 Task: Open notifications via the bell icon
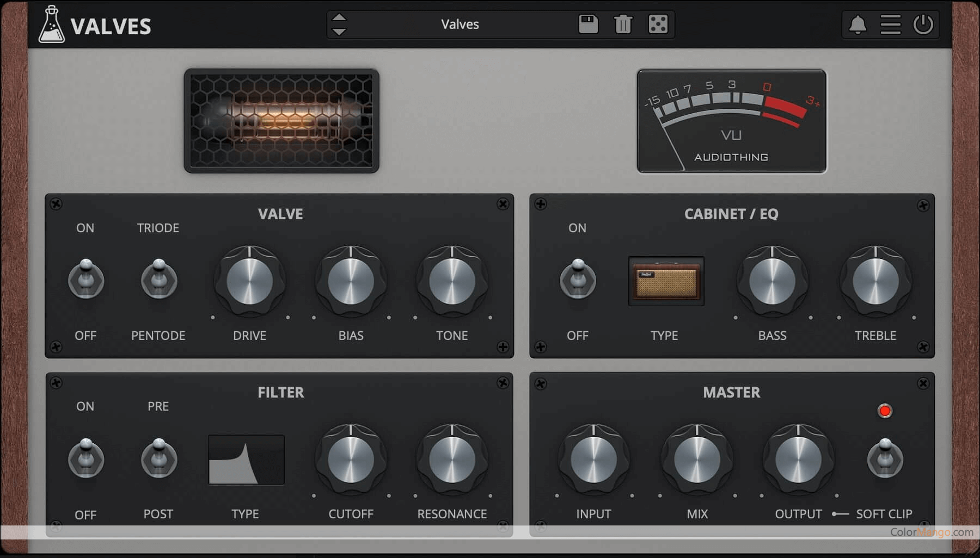[x=858, y=24]
